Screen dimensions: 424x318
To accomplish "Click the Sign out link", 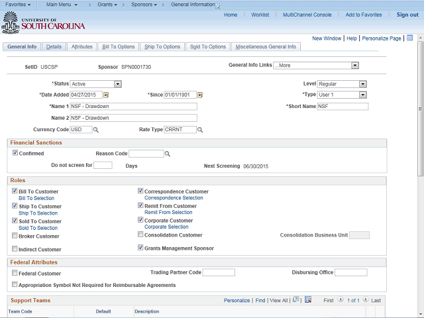I will (407, 15).
